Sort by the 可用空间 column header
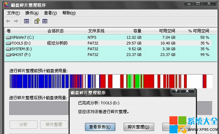This screenshot has height=134, width=219. point(160,31)
